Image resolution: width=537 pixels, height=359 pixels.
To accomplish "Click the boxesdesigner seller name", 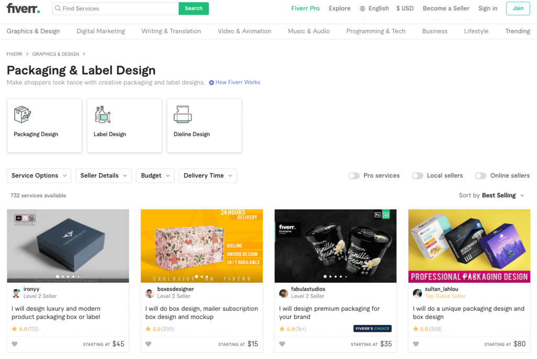I will pos(176,289).
